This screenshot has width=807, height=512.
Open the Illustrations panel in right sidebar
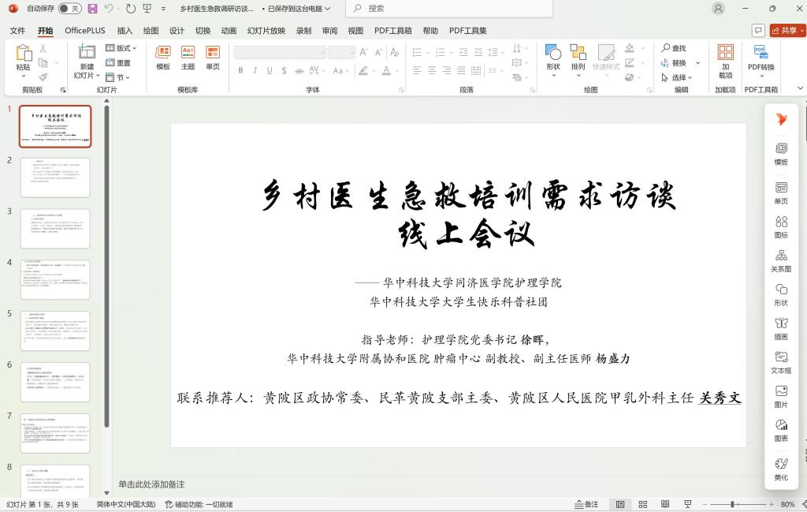[781, 328]
